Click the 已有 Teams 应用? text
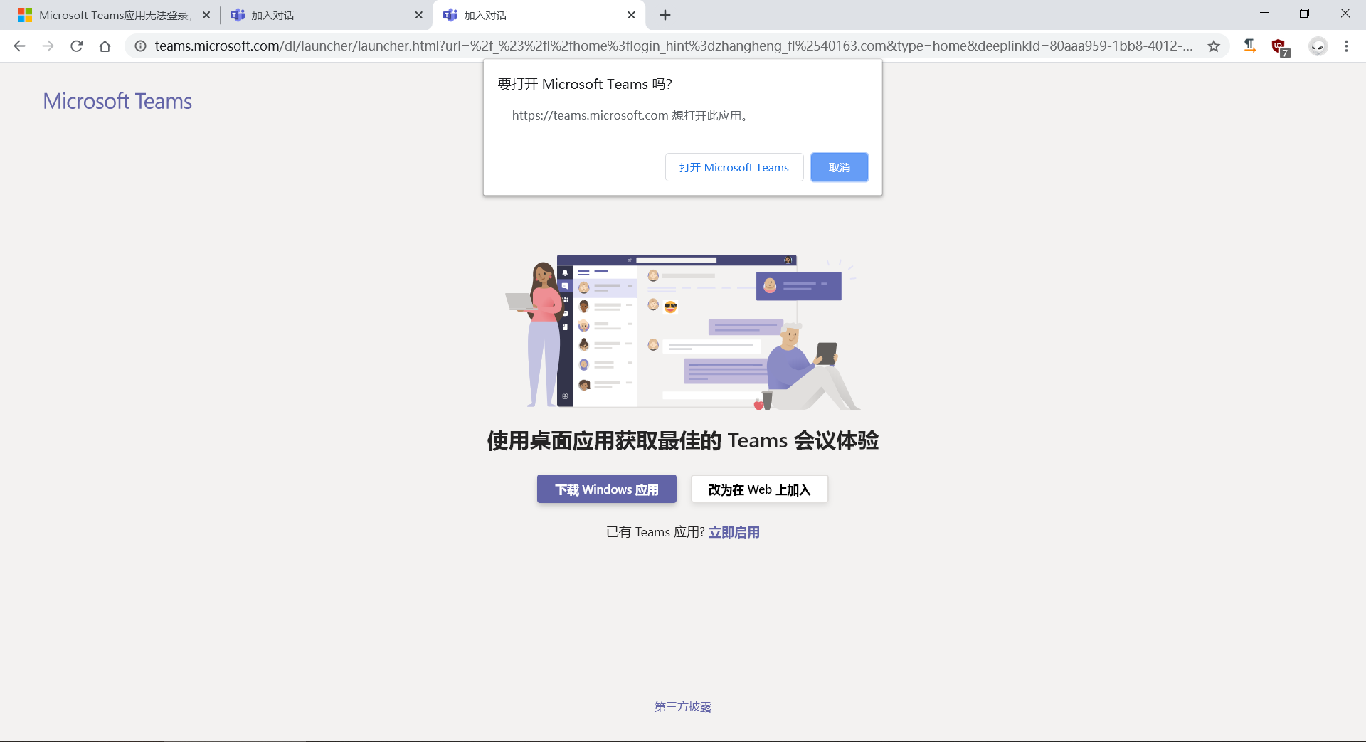The image size is (1366, 742). click(x=655, y=532)
